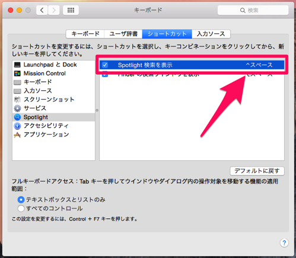Click the アプリケーション category label

tap(46, 135)
